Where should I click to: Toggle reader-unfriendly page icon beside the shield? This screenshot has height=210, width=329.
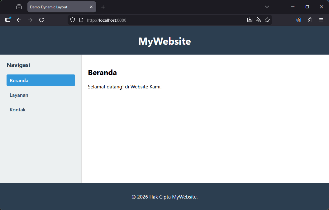[x=81, y=20]
